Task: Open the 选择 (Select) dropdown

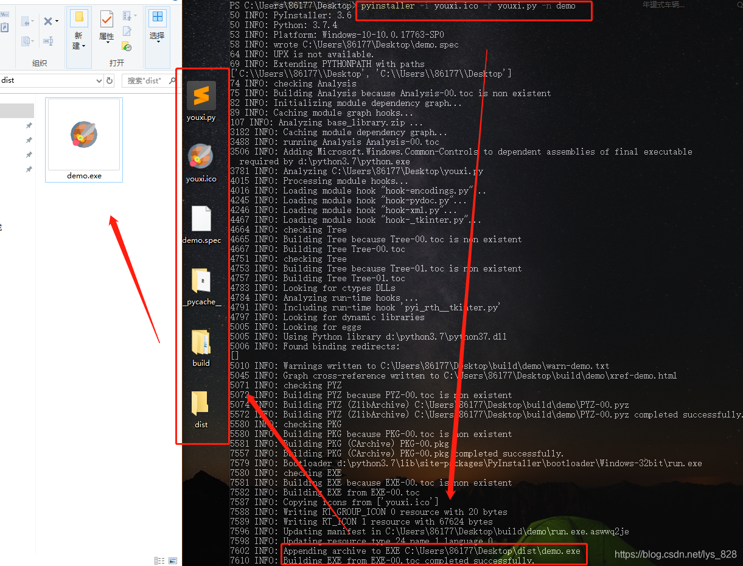Action: [x=157, y=29]
